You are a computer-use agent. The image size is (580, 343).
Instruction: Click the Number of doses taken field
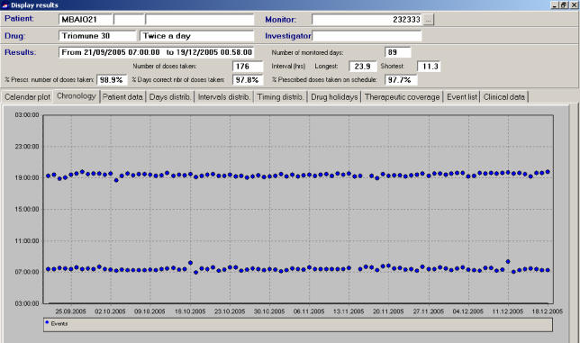pyautogui.click(x=248, y=66)
